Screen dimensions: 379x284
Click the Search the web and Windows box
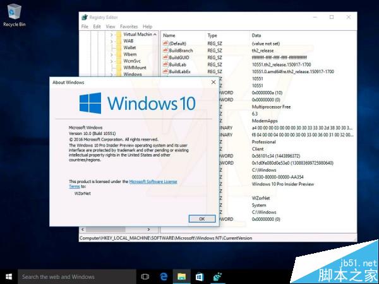click(x=76, y=277)
